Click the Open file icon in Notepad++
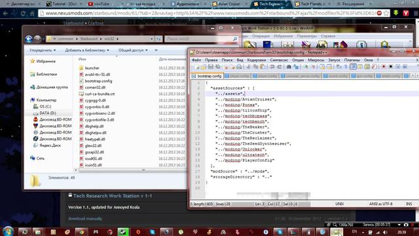 204,67
